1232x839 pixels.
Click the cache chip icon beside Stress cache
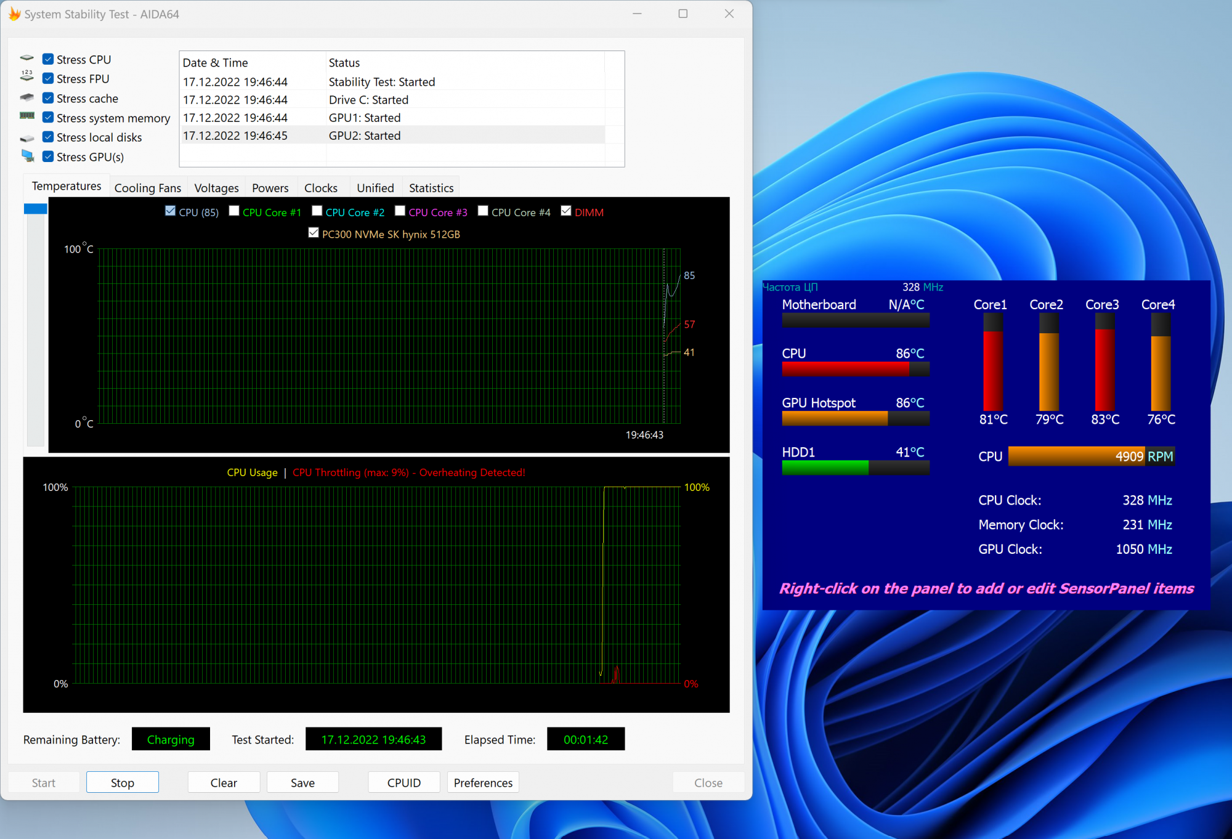(26, 97)
